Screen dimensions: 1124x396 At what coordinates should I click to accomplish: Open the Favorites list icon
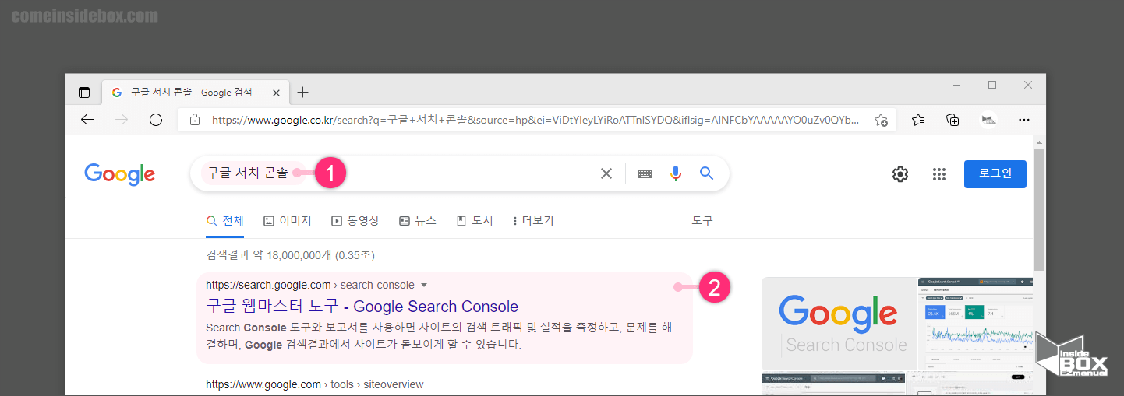click(918, 120)
